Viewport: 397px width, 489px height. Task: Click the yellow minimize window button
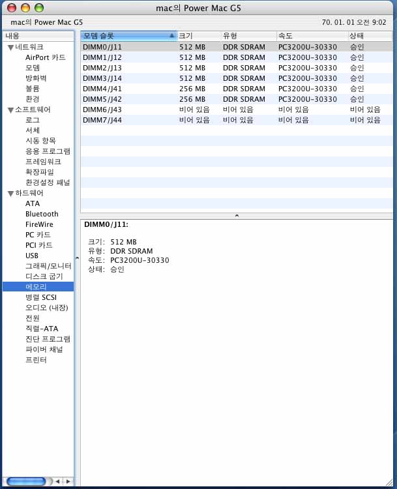(26, 8)
